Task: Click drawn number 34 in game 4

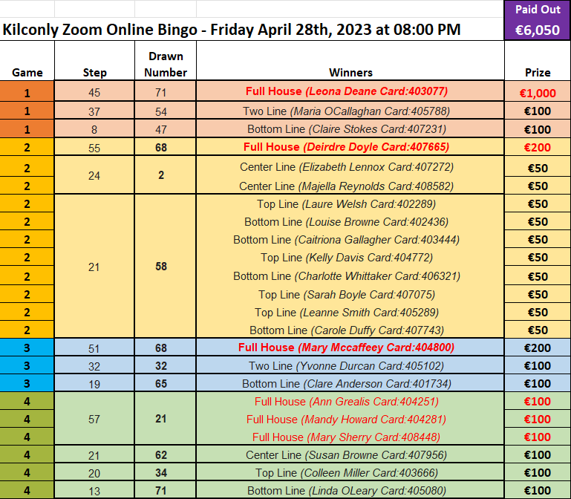Action: click(166, 472)
